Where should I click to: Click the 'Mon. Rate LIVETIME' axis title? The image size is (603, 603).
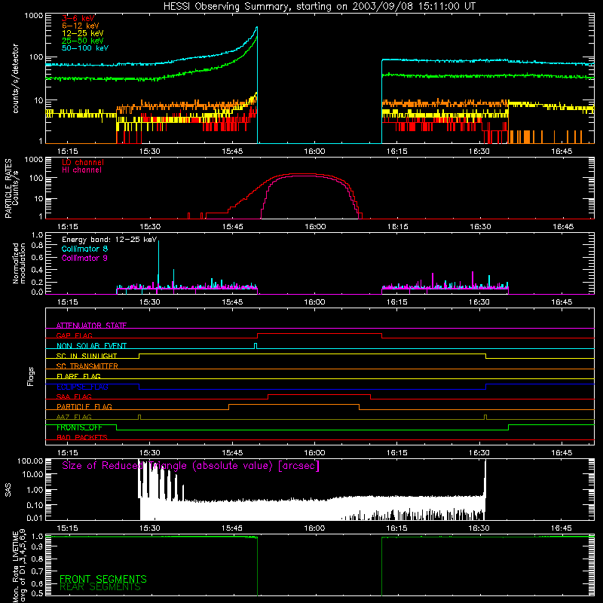click(x=15, y=567)
